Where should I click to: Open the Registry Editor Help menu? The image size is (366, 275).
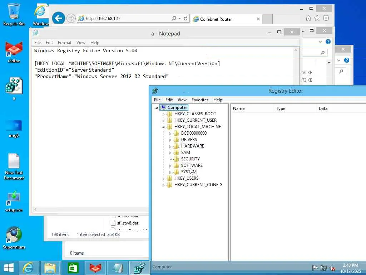218,100
